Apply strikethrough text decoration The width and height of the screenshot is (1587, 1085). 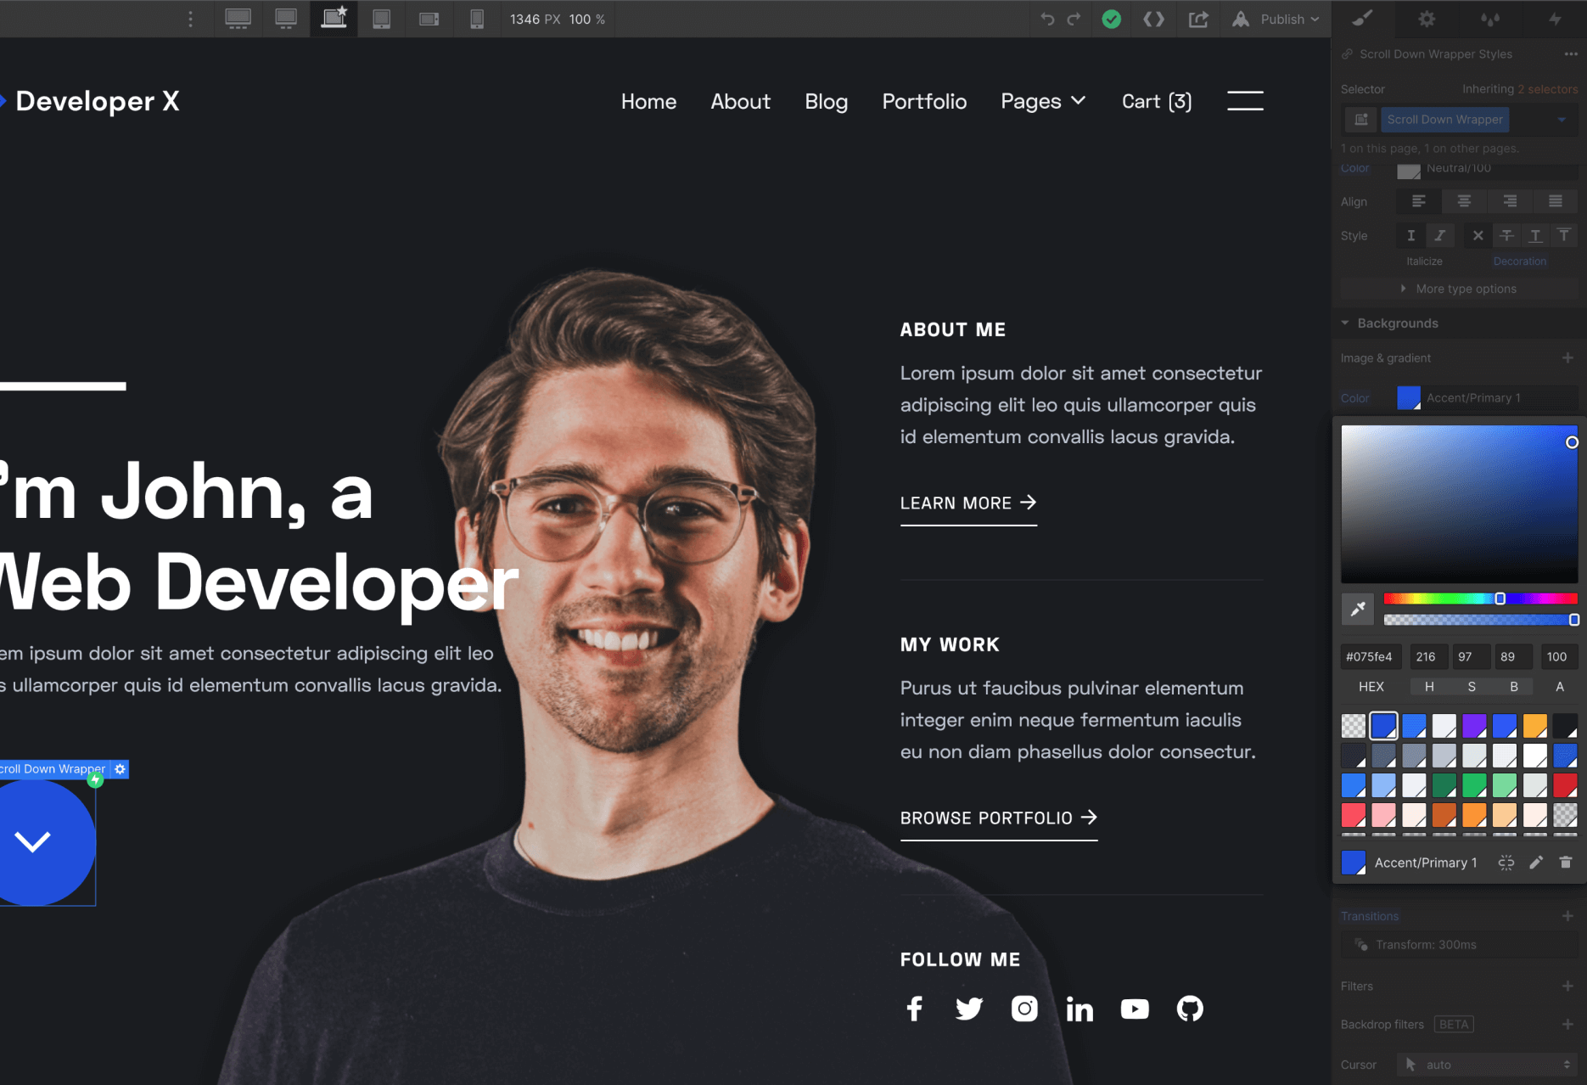tap(1507, 236)
